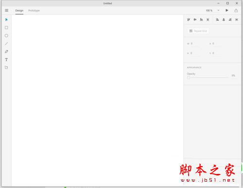This screenshot has height=188, width=243.
Task: Click the width (w) input field
Action: pos(195,44)
